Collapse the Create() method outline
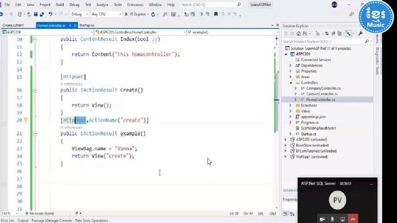Screen dimensions: 397x223 click(35, 90)
